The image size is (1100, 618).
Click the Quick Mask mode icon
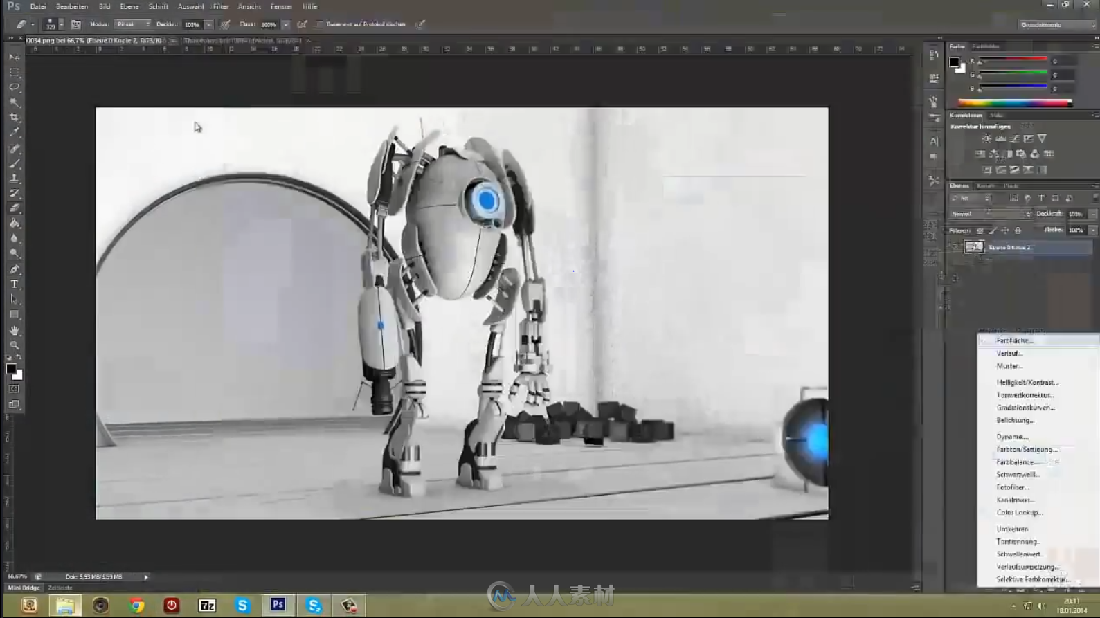tap(14, 390)
